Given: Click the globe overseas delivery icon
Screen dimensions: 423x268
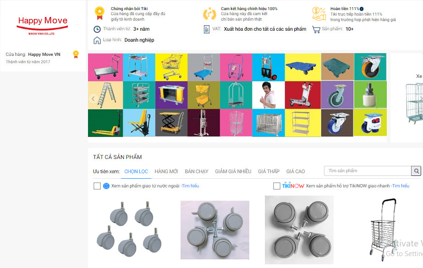Looking at the screenshot, I should tap(106, 186).
